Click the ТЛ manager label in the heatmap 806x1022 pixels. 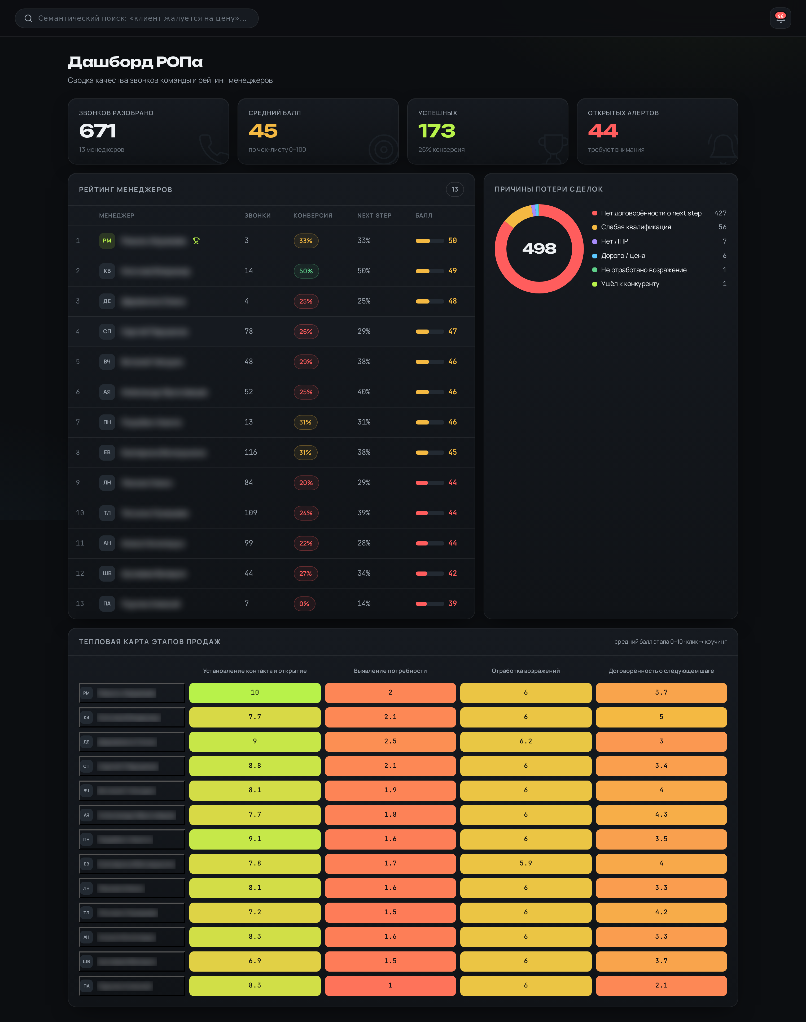tap(132, 912)
